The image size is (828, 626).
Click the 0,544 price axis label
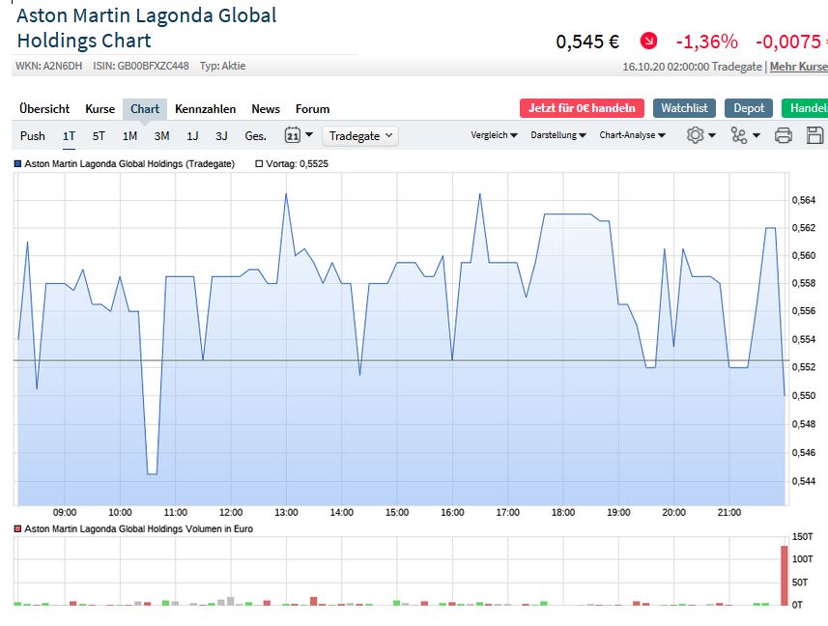pos(804,481)
